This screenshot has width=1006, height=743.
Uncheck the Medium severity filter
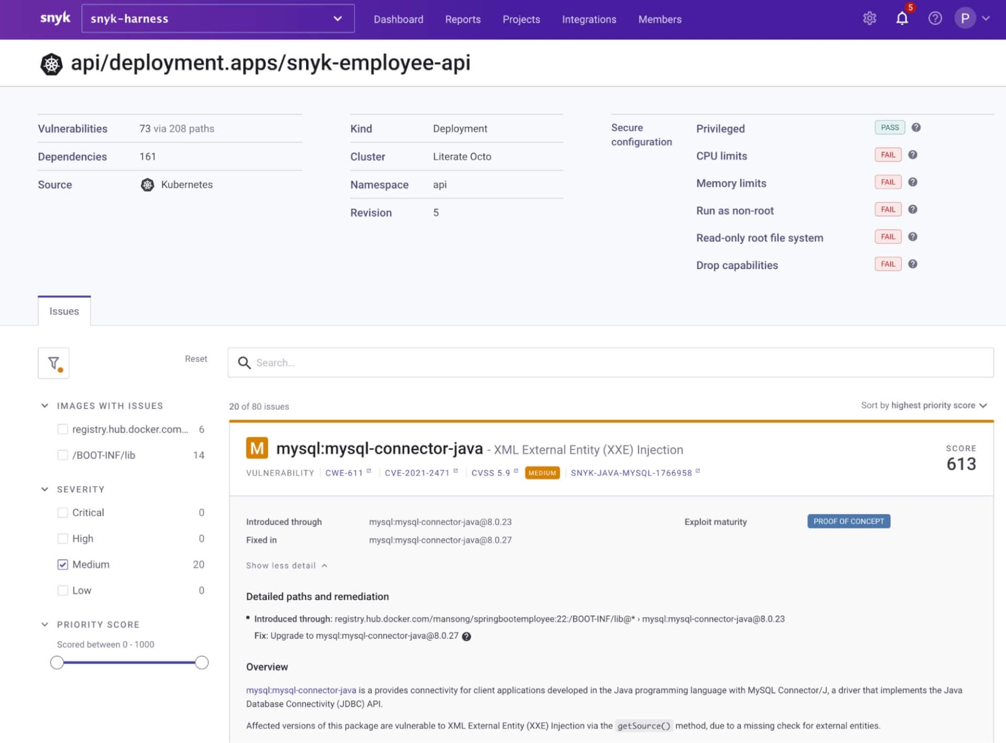pyautogui.click(x=63, y=564)
